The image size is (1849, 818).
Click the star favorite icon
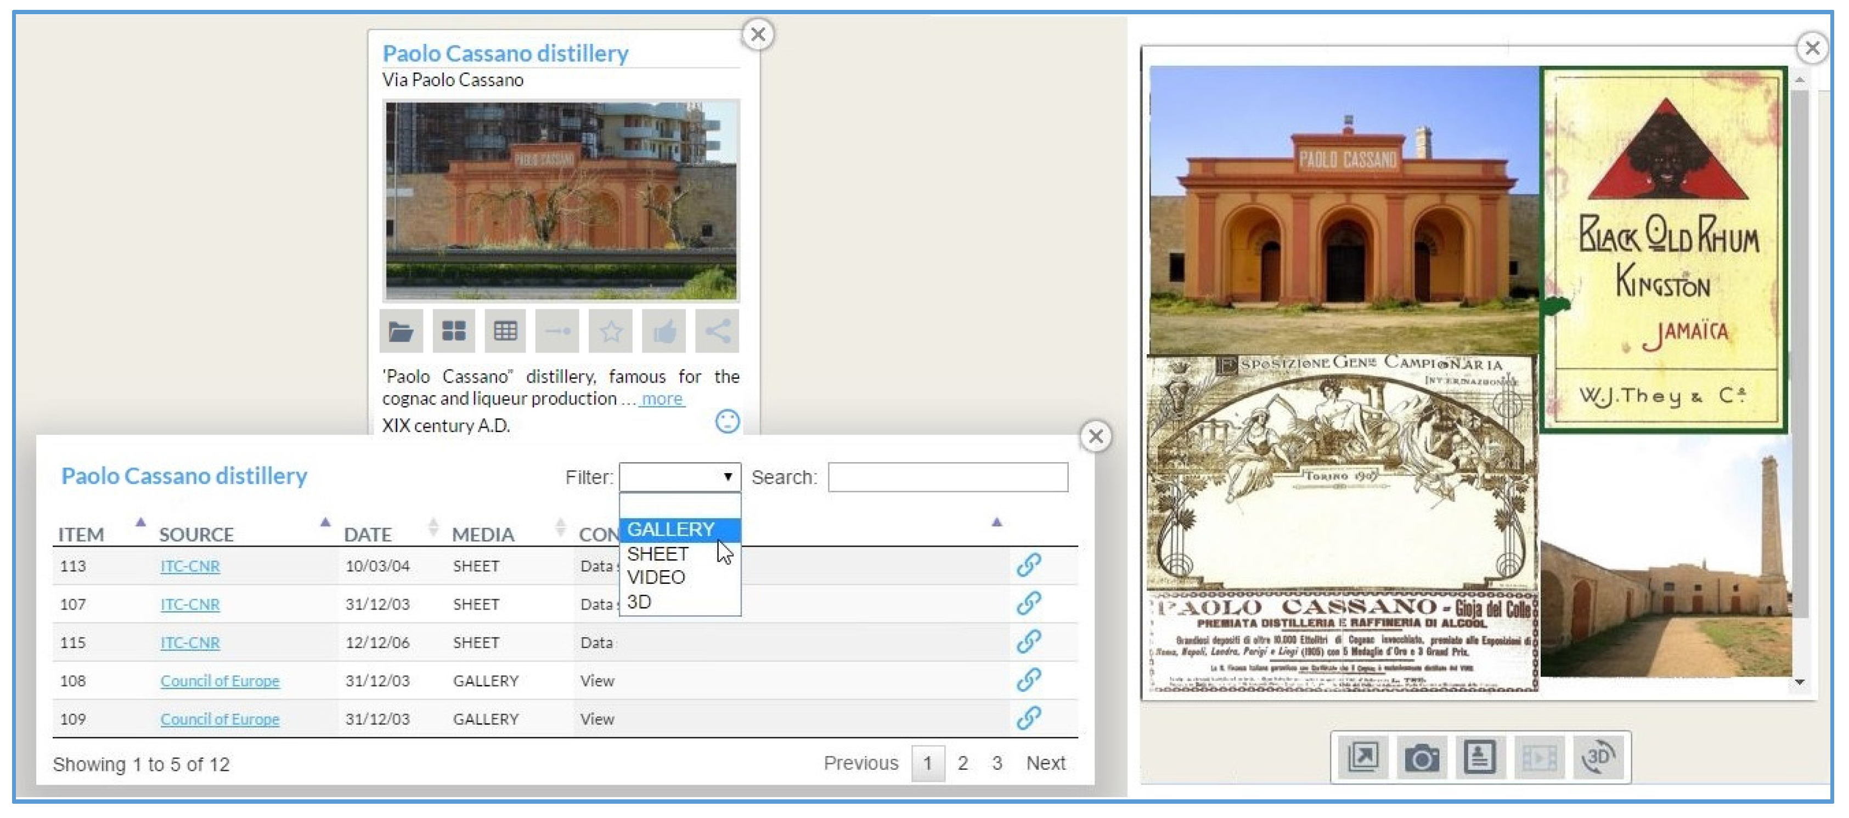[611, 332]
